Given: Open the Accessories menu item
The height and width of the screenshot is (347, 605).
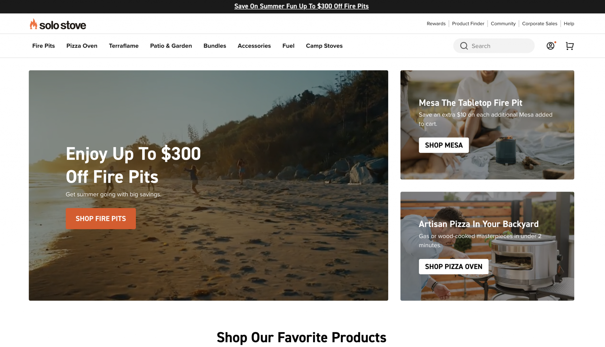Looking at the screenshot, I should tap(254, 46).
